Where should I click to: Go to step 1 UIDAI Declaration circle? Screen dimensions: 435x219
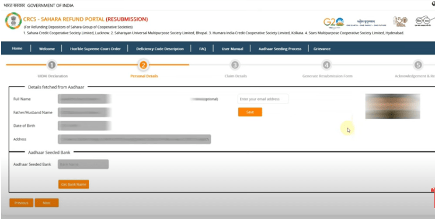click(52, 65)
